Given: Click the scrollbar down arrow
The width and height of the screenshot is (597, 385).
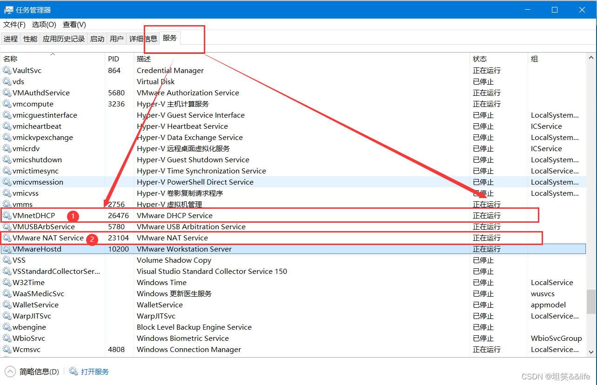Looking at the screenshot, I should [591, 352].
